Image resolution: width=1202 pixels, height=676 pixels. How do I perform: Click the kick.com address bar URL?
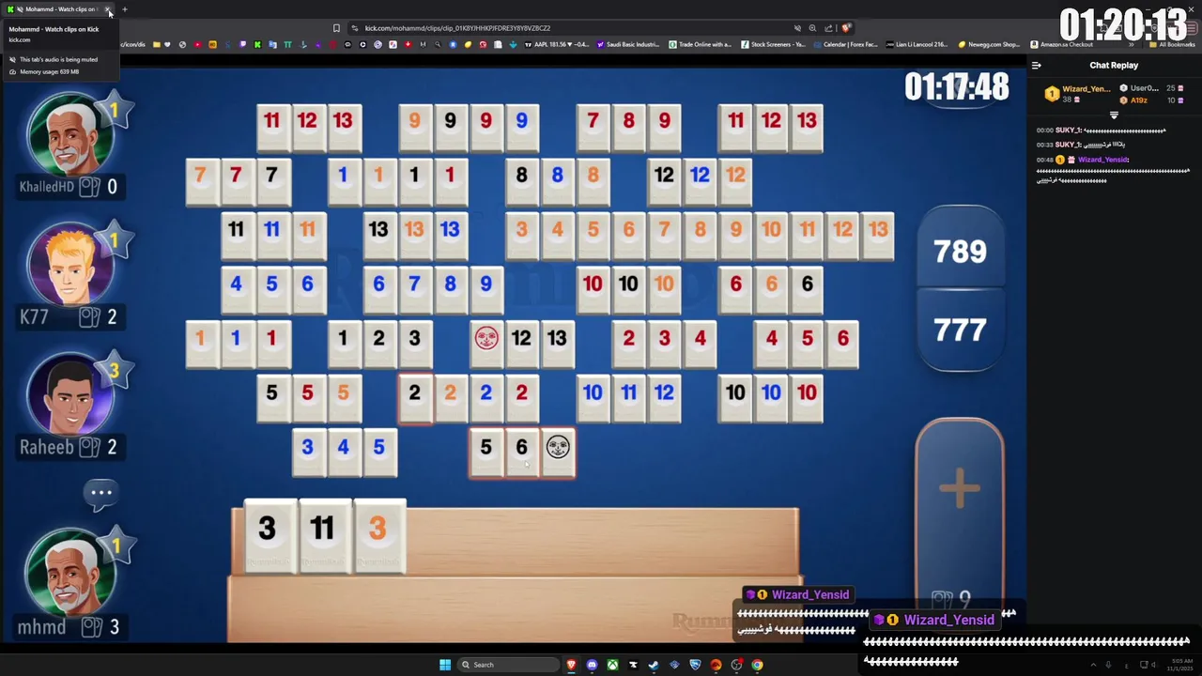[457, 28]
